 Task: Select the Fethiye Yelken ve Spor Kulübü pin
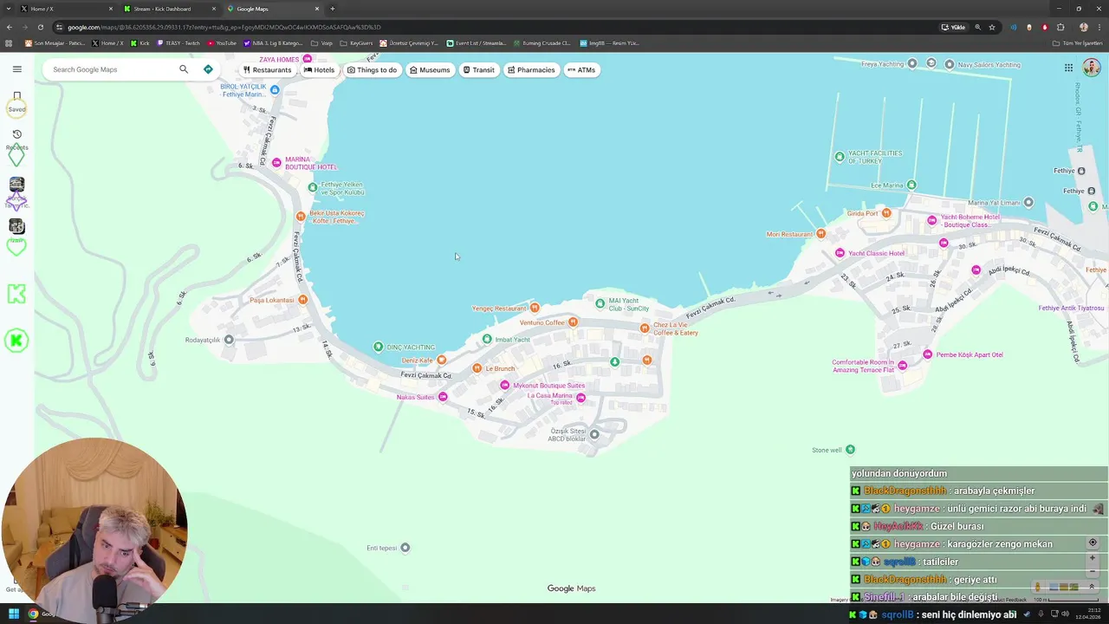click(x=313, y=187)
